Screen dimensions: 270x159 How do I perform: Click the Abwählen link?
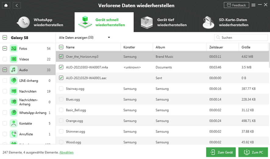tap(66, 152)
